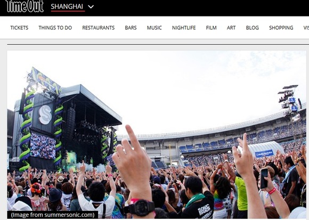Click the Summer Sonic festival crowd photo

(x=157, y=135)
